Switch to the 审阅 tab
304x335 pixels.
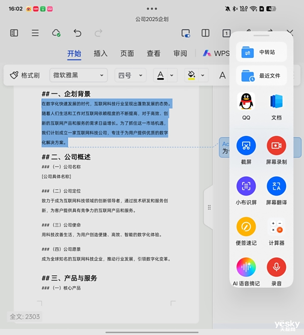coord(180,53)
